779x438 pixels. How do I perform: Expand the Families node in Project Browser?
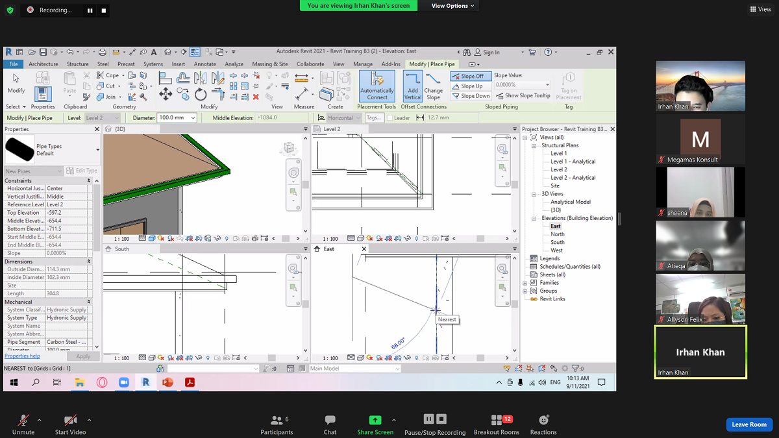click(x=525, y=283)
